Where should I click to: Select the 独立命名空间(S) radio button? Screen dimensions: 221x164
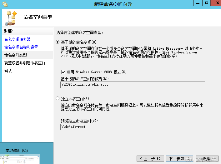click(x=58, y=98)
